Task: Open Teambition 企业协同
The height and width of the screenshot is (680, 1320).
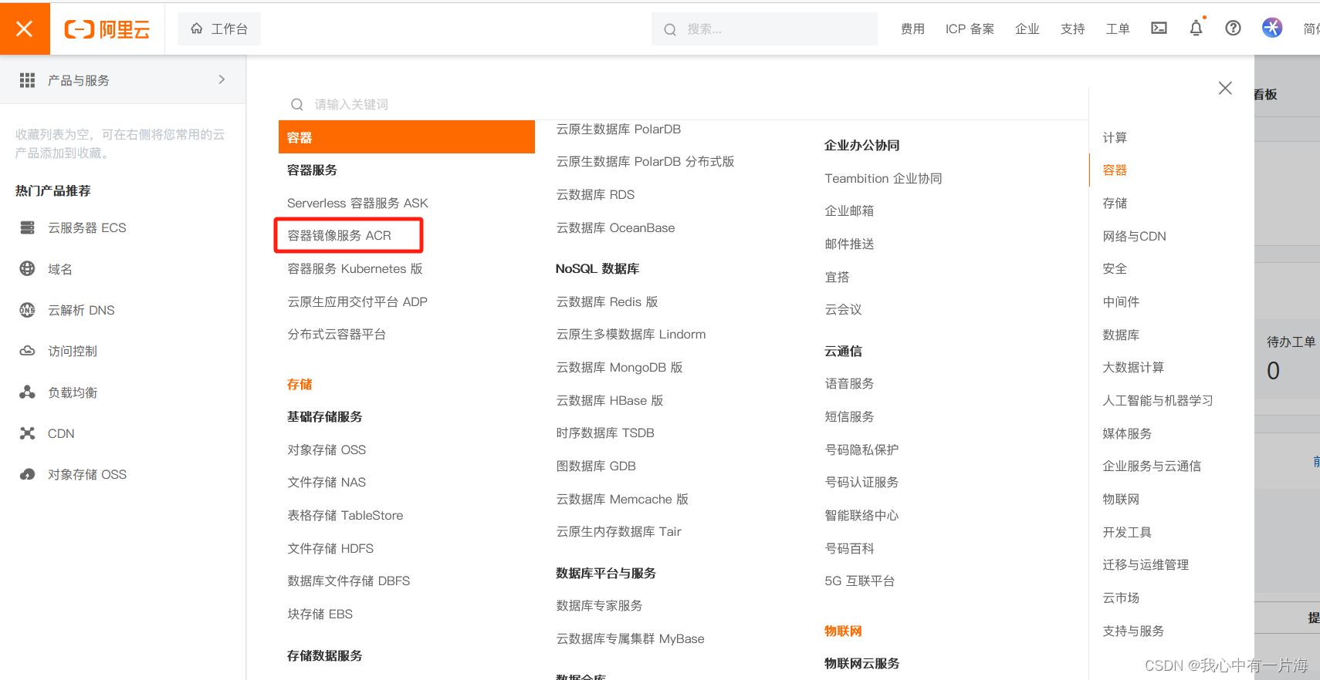Action: (883, 178)
